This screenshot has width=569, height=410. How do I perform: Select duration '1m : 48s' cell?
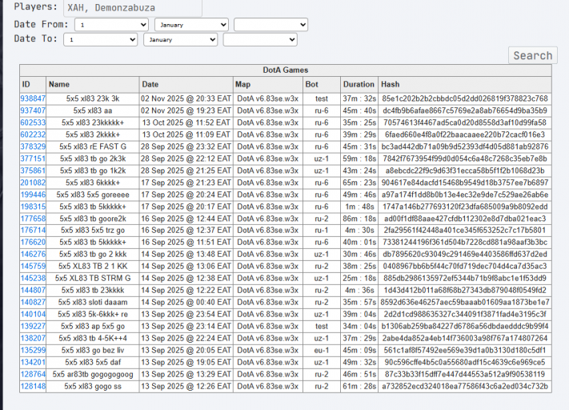[x=359, y=207]
